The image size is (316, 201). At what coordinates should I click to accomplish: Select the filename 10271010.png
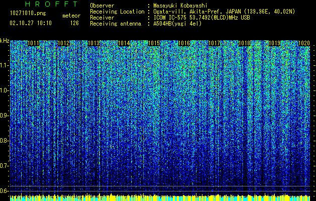[x=28, y=13]
